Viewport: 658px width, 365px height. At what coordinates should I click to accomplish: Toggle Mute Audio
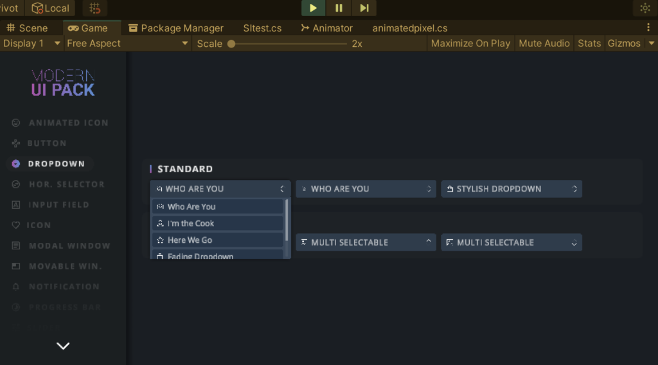(x=544, y=44)
